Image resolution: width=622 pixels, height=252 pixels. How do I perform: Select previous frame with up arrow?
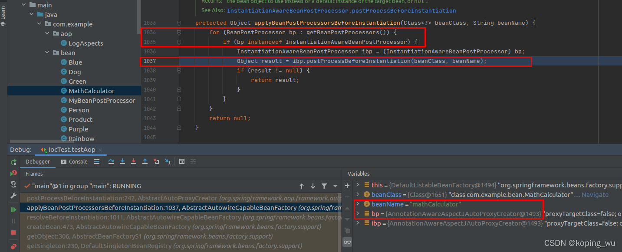click(x=302, y=186)
